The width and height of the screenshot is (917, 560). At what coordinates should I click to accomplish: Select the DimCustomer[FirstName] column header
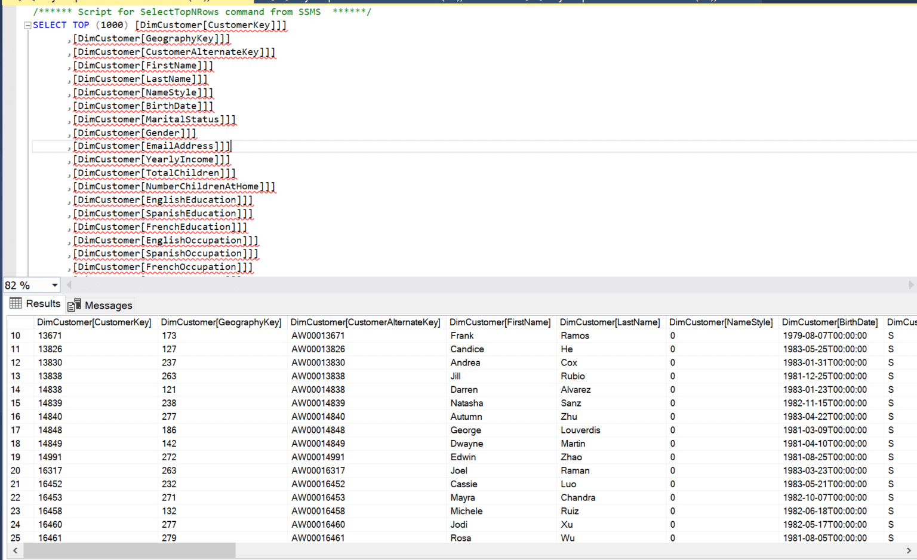(500, 322)
